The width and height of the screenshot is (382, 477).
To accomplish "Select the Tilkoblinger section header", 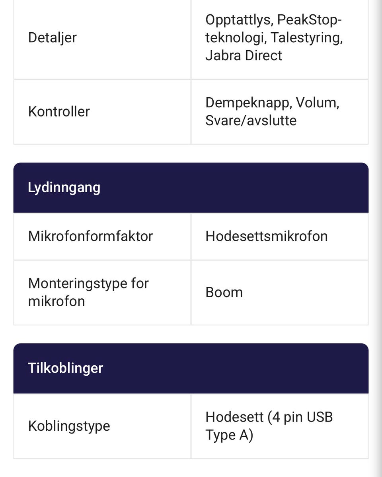I will click(191, 368).
